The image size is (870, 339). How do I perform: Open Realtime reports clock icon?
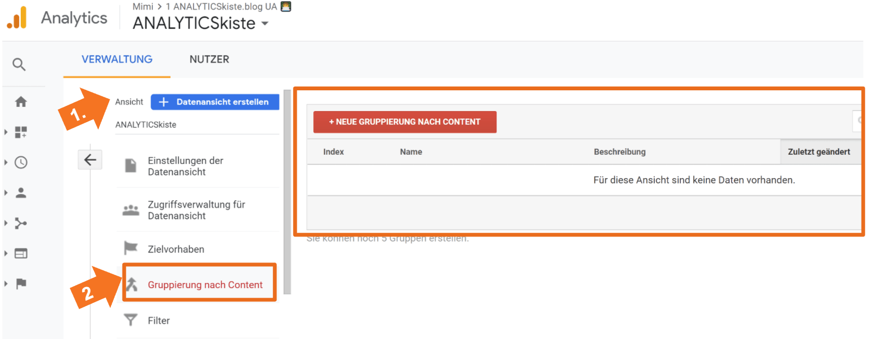pyautogui.click(x=21, y=162)
